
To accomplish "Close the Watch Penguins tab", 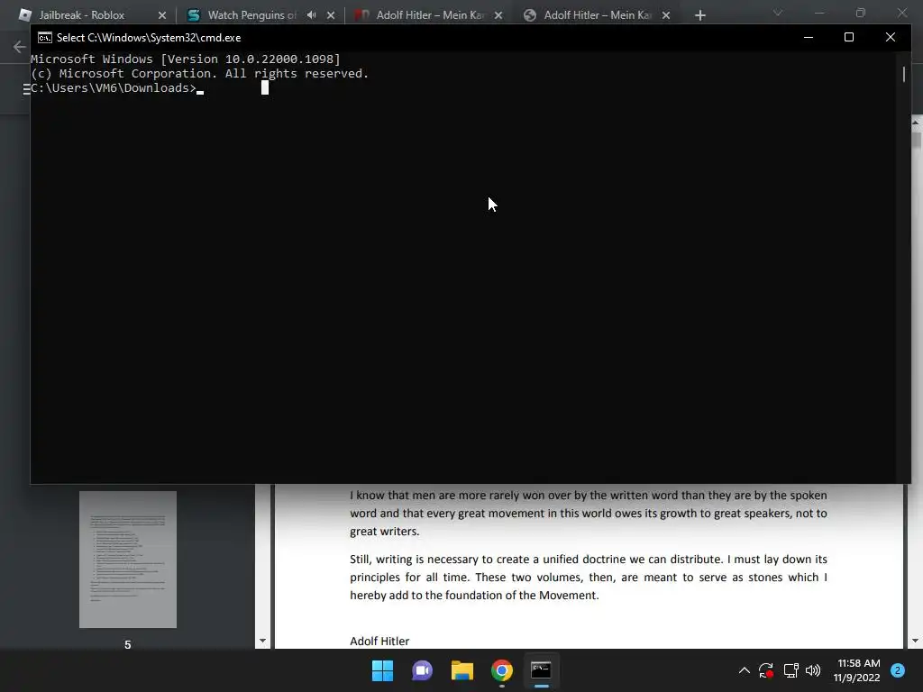I will click(x=331, y=15).
